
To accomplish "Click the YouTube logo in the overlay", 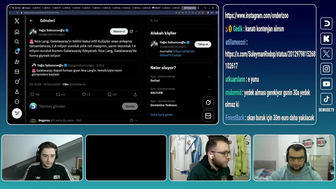I will coord(326,84).
